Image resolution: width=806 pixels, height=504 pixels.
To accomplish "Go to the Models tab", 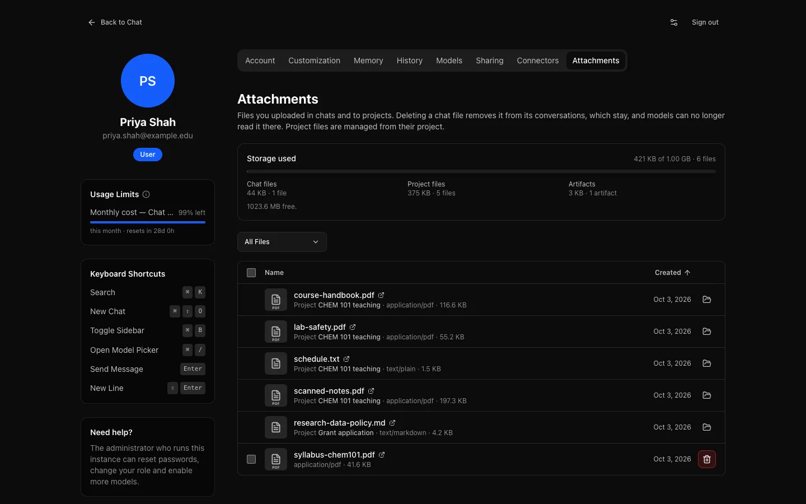I will tap(449, 60).
